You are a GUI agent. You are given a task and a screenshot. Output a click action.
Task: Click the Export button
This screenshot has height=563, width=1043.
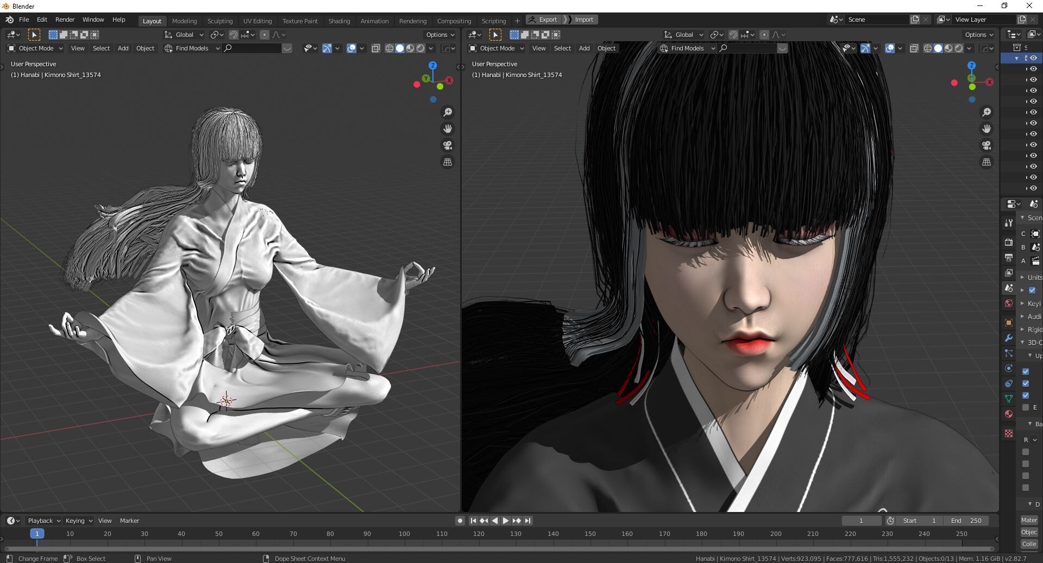coord(543,20)
